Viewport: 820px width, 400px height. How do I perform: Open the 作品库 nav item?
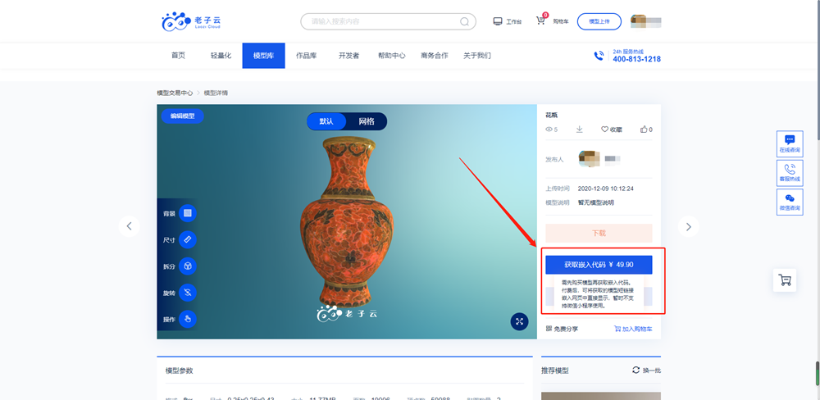[x=307, y=56]
